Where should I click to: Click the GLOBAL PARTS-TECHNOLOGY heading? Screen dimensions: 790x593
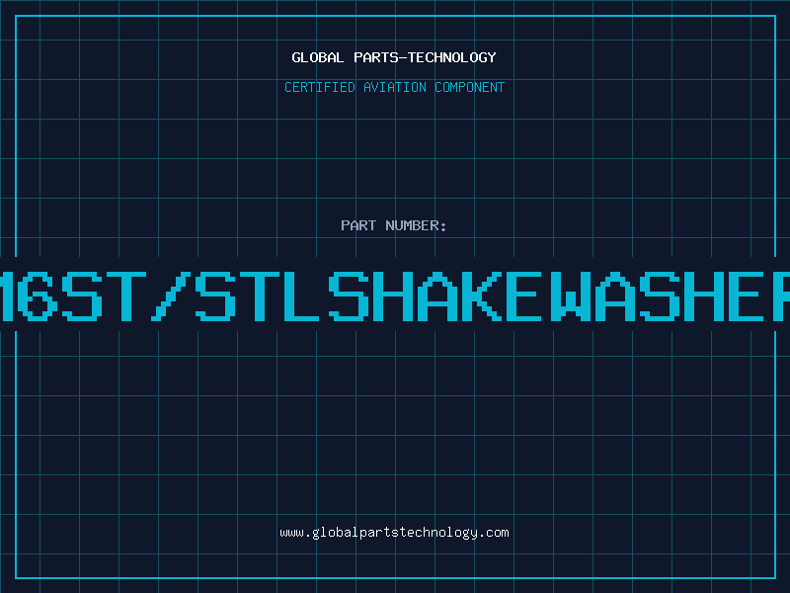[394, 57]
